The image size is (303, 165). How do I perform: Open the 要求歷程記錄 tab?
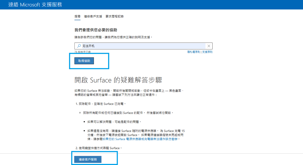coord(115,16)
